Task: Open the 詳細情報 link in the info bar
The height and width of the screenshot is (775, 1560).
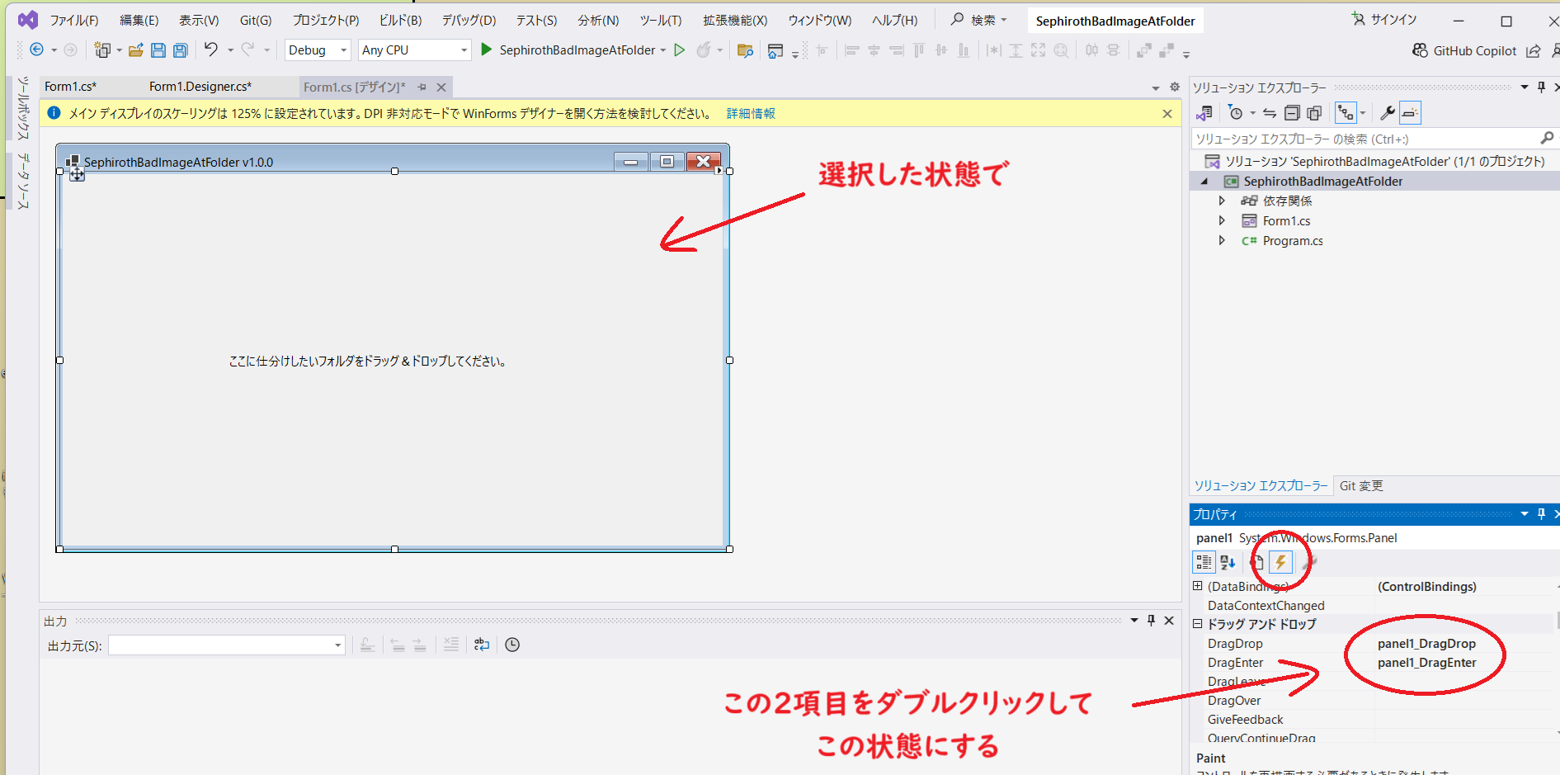Action: coord(751,114)
